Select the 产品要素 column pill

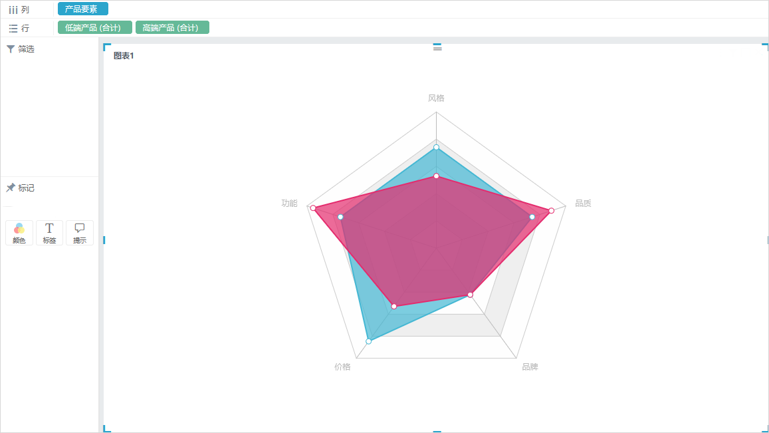(83, 9)
